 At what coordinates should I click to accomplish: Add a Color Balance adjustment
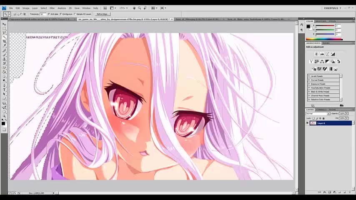click(x=322, y=62)
